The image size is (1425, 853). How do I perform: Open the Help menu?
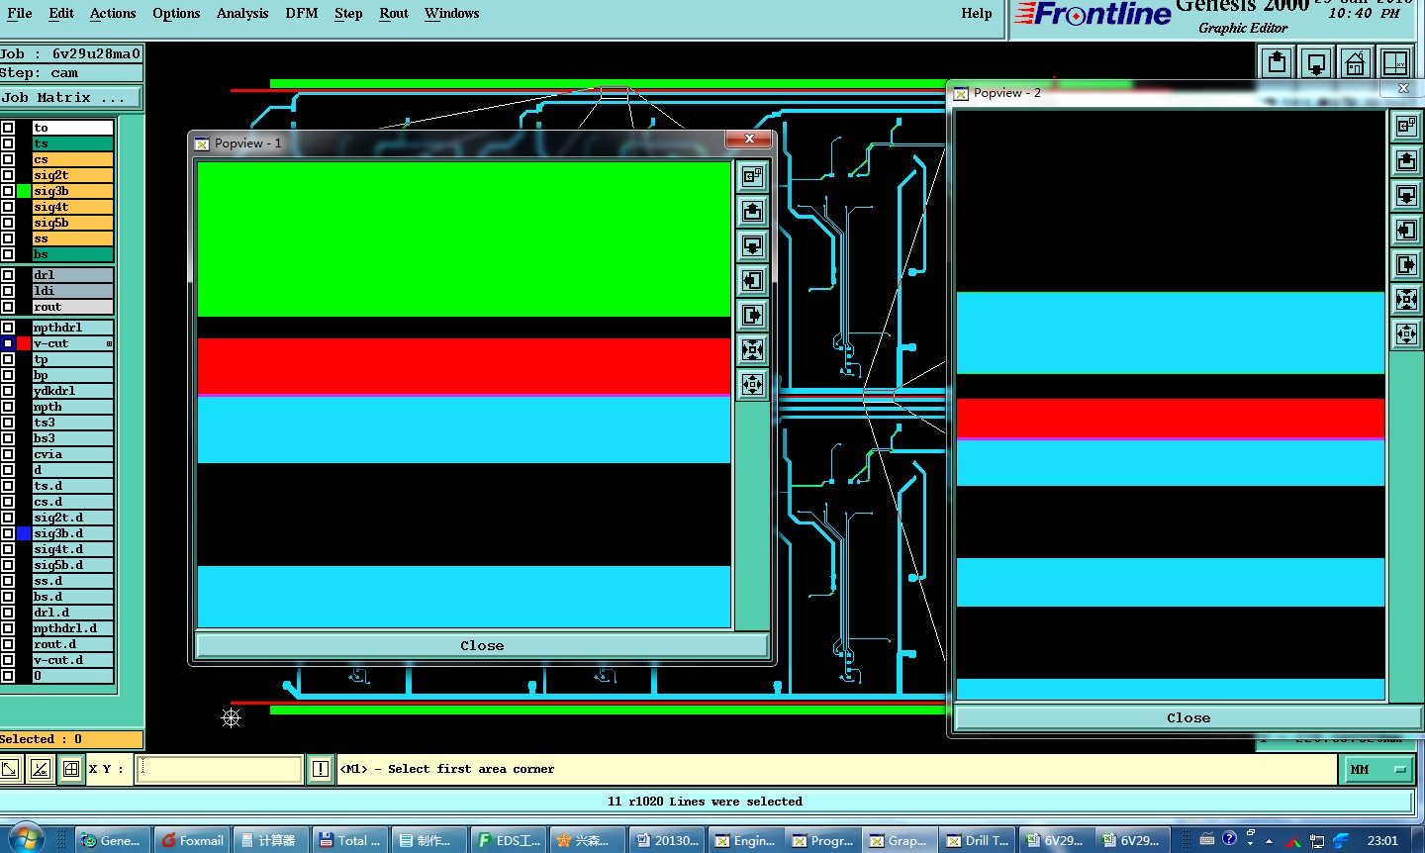[977, 13]
